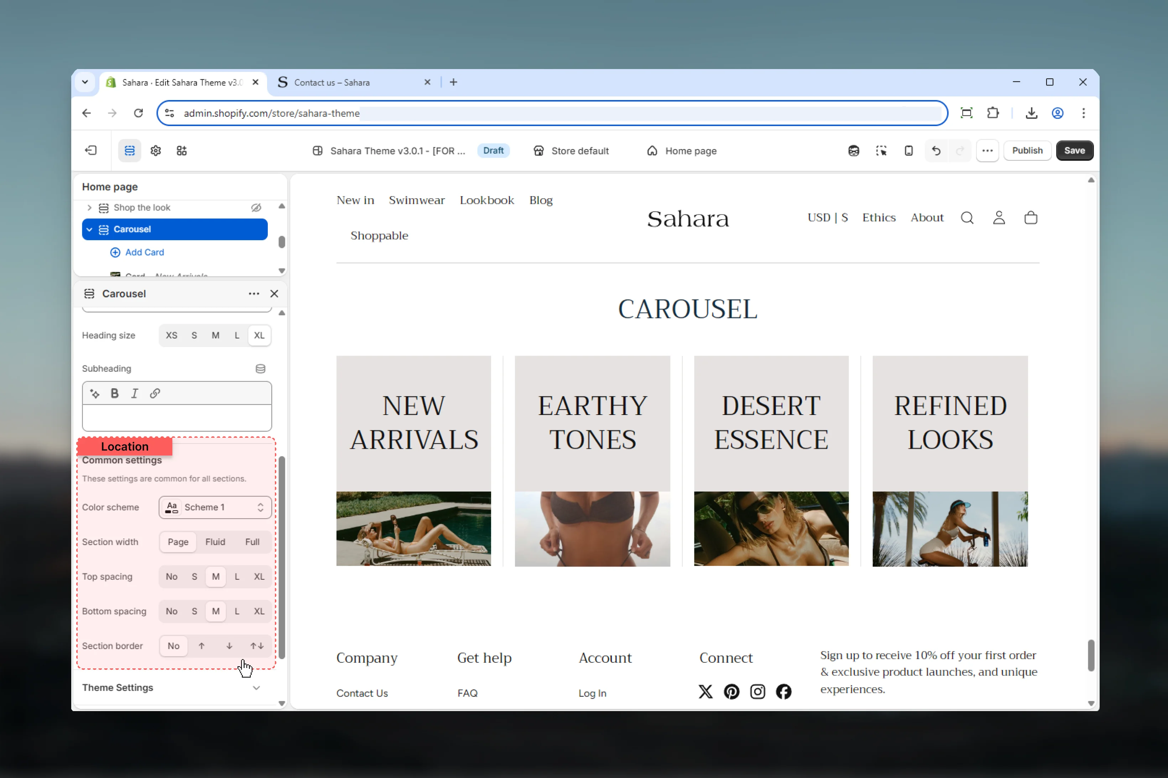Image resolution: width=1168 pixels, height=778 pixels.
Task: Open the storefront cart bag icon
Action: tap(1031, 218)
